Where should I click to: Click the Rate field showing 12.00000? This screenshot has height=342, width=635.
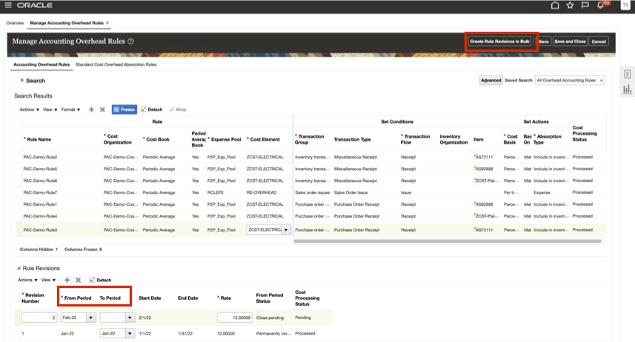tap(234, 318)
